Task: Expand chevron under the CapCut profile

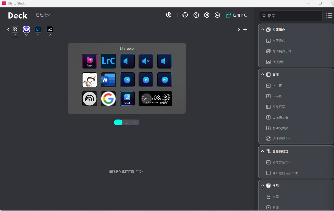Action: 50,35
